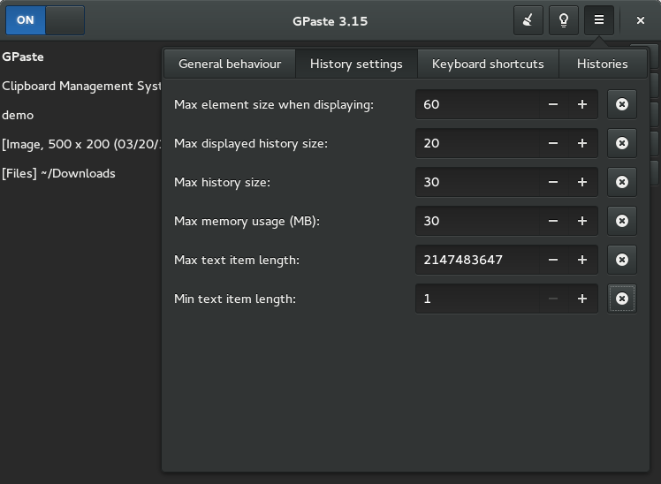Screen dimensions: 661x484
Task: Open the hamburger settings menu
Action: coord(599,20)
